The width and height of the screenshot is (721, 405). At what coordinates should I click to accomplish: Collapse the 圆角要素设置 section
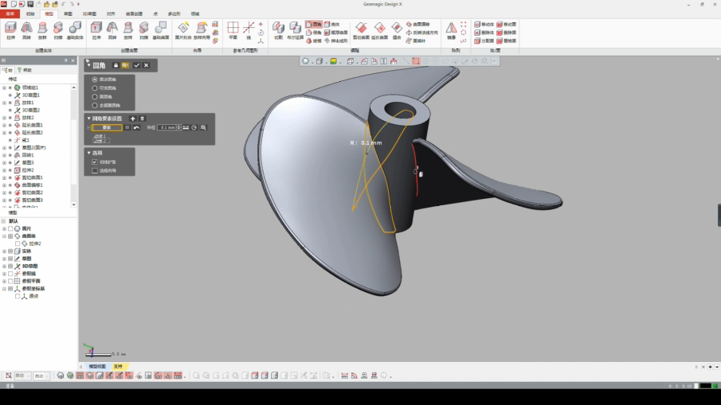coord(89,119)
